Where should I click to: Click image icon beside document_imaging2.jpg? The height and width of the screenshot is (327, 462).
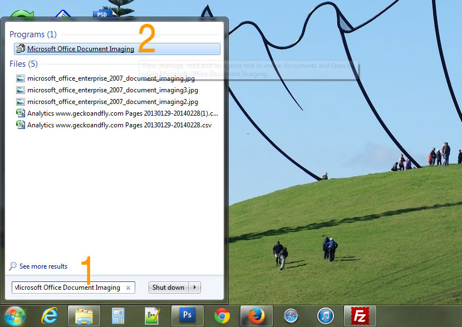pyautogui.click(x=21, y=102)
